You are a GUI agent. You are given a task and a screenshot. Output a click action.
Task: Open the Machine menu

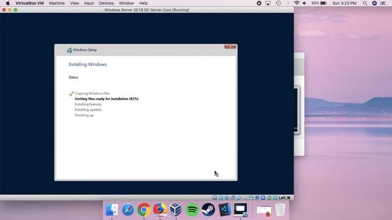(57, 3)
